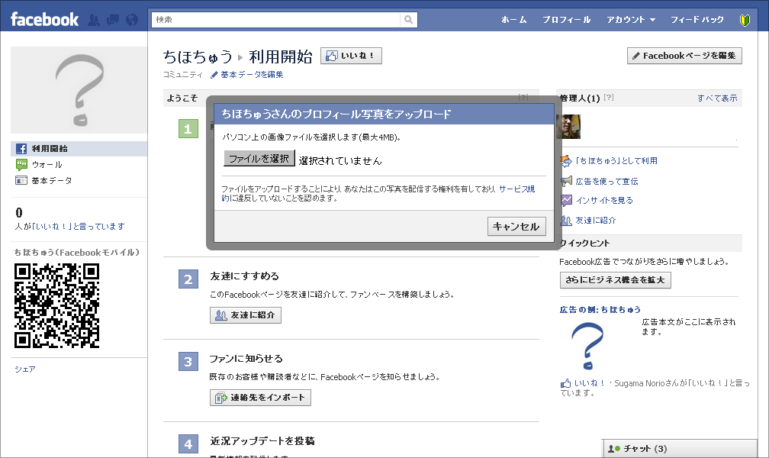Open the チャット (3) bar
769x458 pixels.
coord(680,449)
